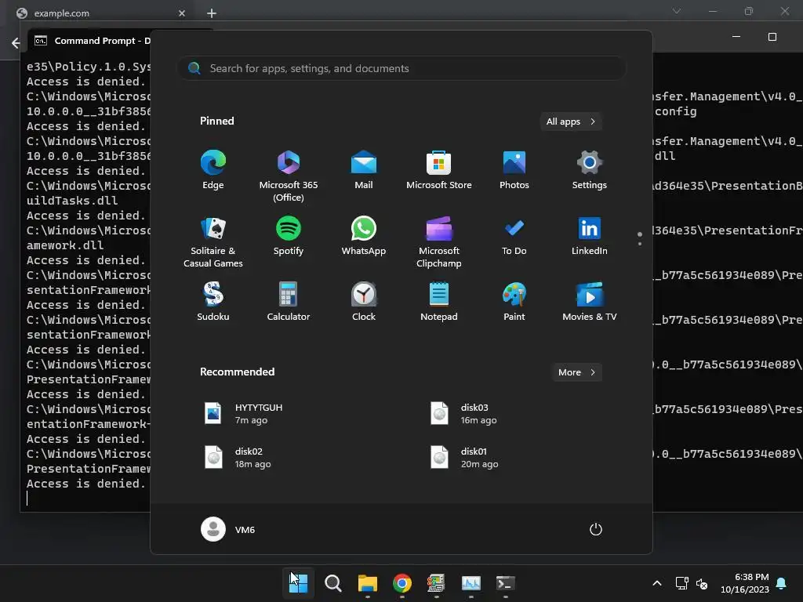Open Settings from pinned apps
The width and height of the screenshot is (803, 602).
pyautogui.click(x=590, y=170)
